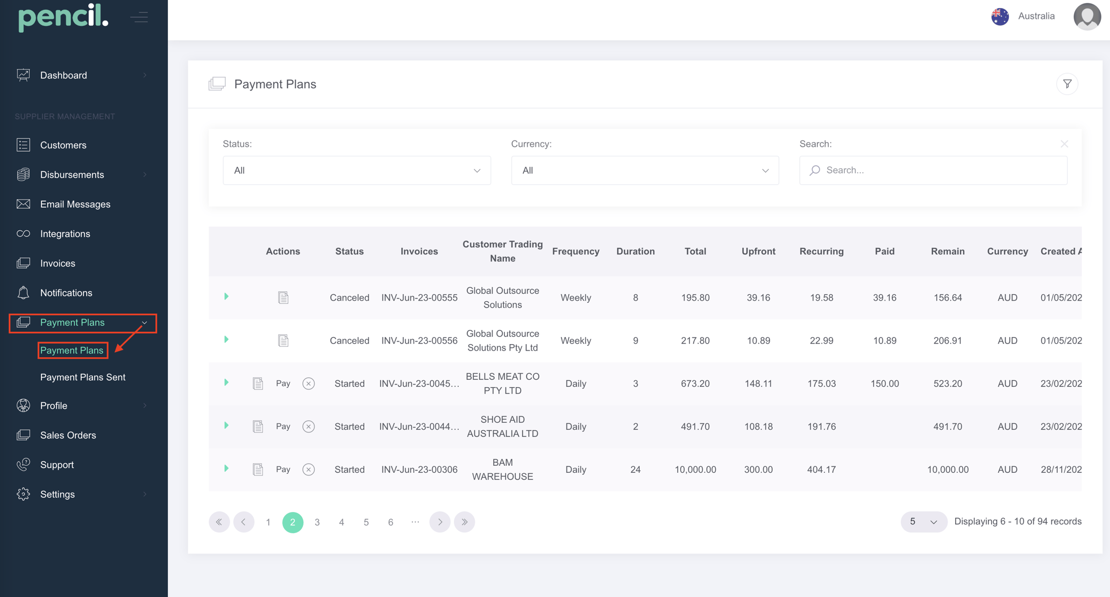Open document icon for BAM WAREHOUSE row
The image size is (1110, 597).
pyautogui.click(x=258, y=470)
